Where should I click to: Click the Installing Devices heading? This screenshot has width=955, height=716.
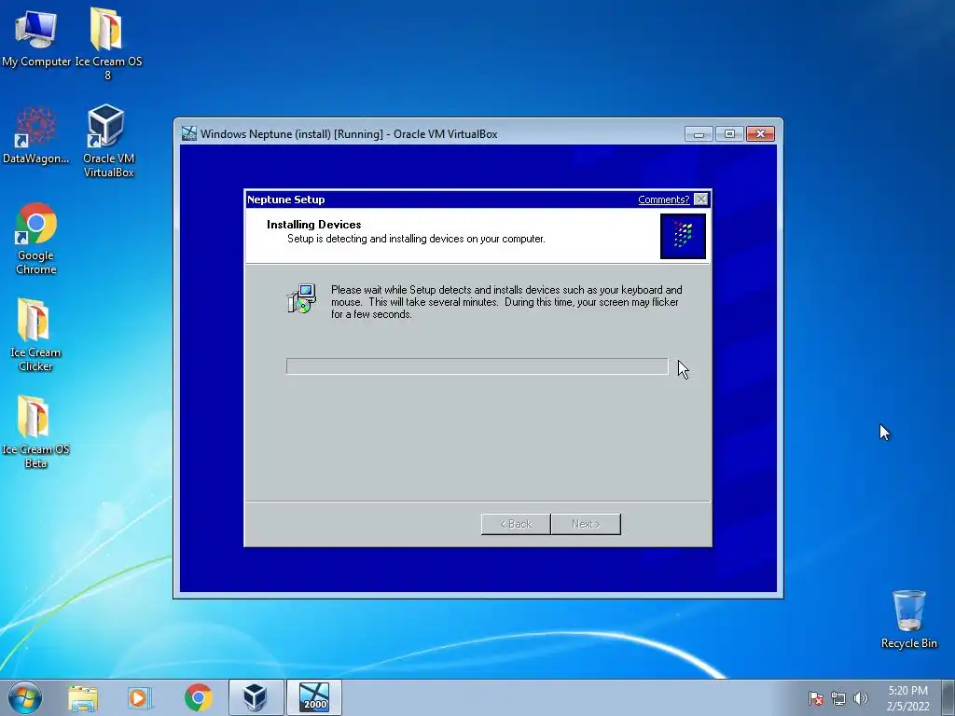pos(313,225)
